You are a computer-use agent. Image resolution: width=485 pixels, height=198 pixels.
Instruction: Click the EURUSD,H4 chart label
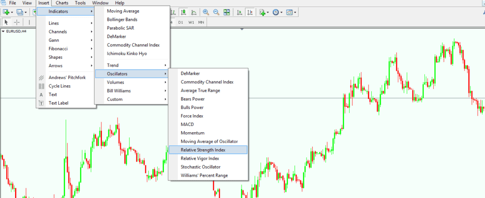point(15,31)
